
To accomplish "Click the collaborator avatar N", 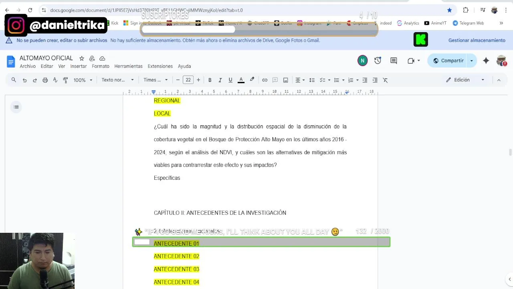I will pyautogui.click(x=362, y=61).
